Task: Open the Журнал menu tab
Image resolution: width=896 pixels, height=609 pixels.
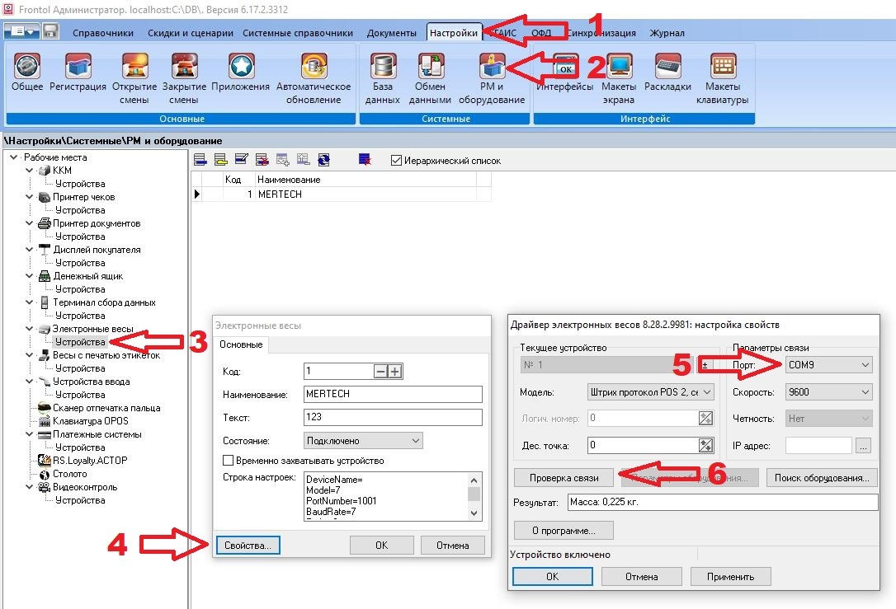Action: (667, 33)
